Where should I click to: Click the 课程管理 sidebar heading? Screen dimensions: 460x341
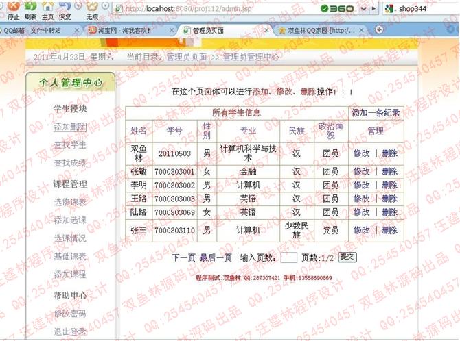point(70,184)
